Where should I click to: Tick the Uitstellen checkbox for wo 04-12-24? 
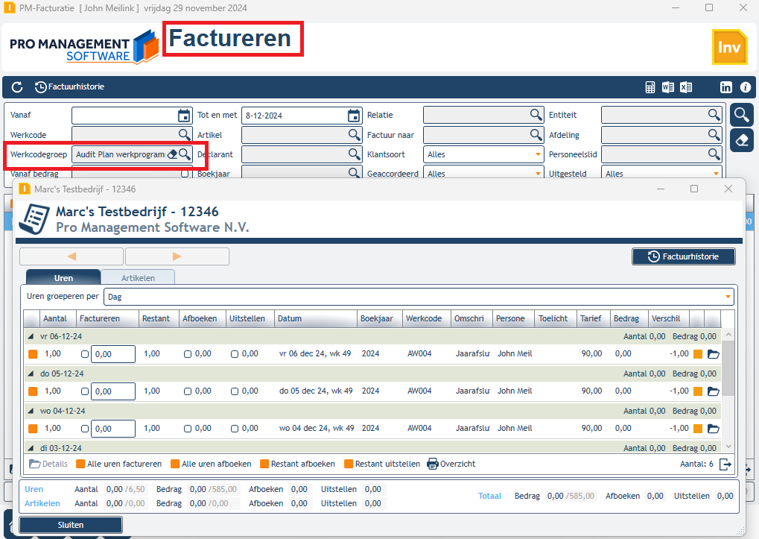235,429
